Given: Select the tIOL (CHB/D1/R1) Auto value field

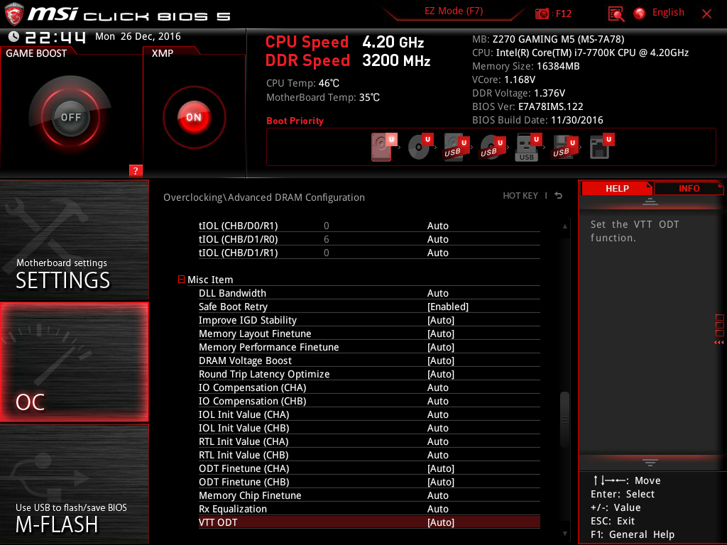Looking at the screenshot, I should click(x=437, y=253).
